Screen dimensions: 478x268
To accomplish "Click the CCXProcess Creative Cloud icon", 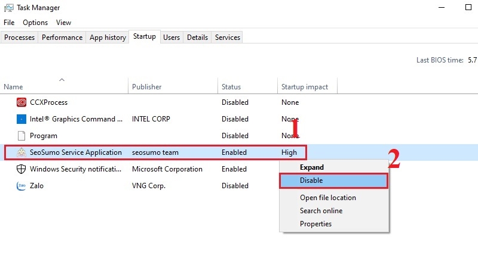I will 22,102.
